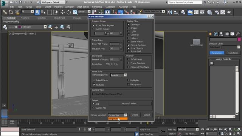Uncheck Geometry display filter
242x136 pixels.
click(x=129, y=25)
